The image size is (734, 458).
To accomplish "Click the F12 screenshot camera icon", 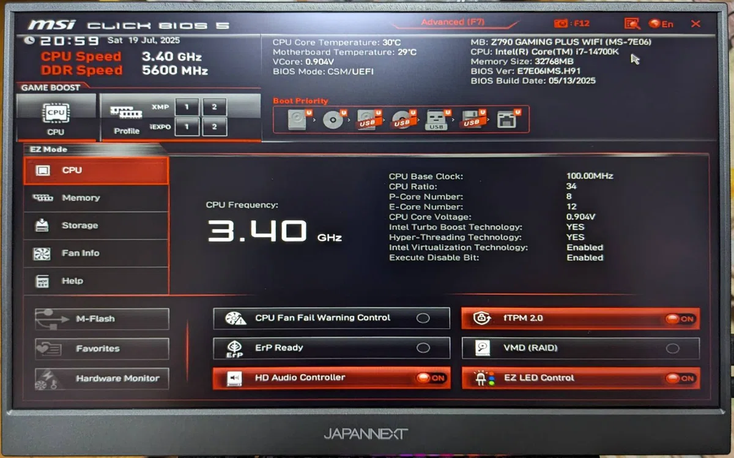I will coord(560,23).
